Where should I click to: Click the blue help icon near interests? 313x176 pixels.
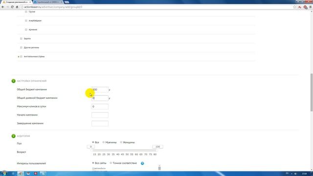(142, 163)
